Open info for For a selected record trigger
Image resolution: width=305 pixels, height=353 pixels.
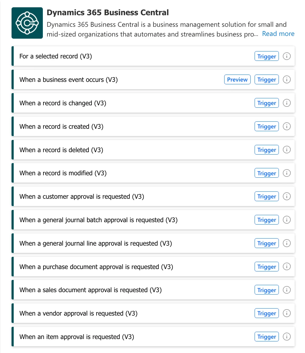(286, 56)
